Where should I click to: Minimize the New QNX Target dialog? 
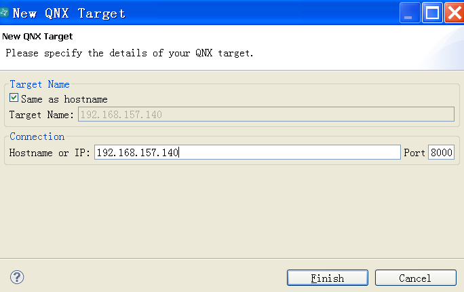pyautogui.click(x=410, y=12)
